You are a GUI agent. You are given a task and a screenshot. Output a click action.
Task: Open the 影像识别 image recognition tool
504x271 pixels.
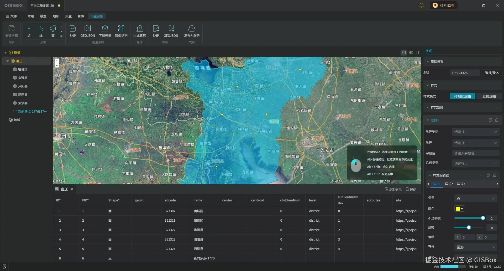click(121, 31)
